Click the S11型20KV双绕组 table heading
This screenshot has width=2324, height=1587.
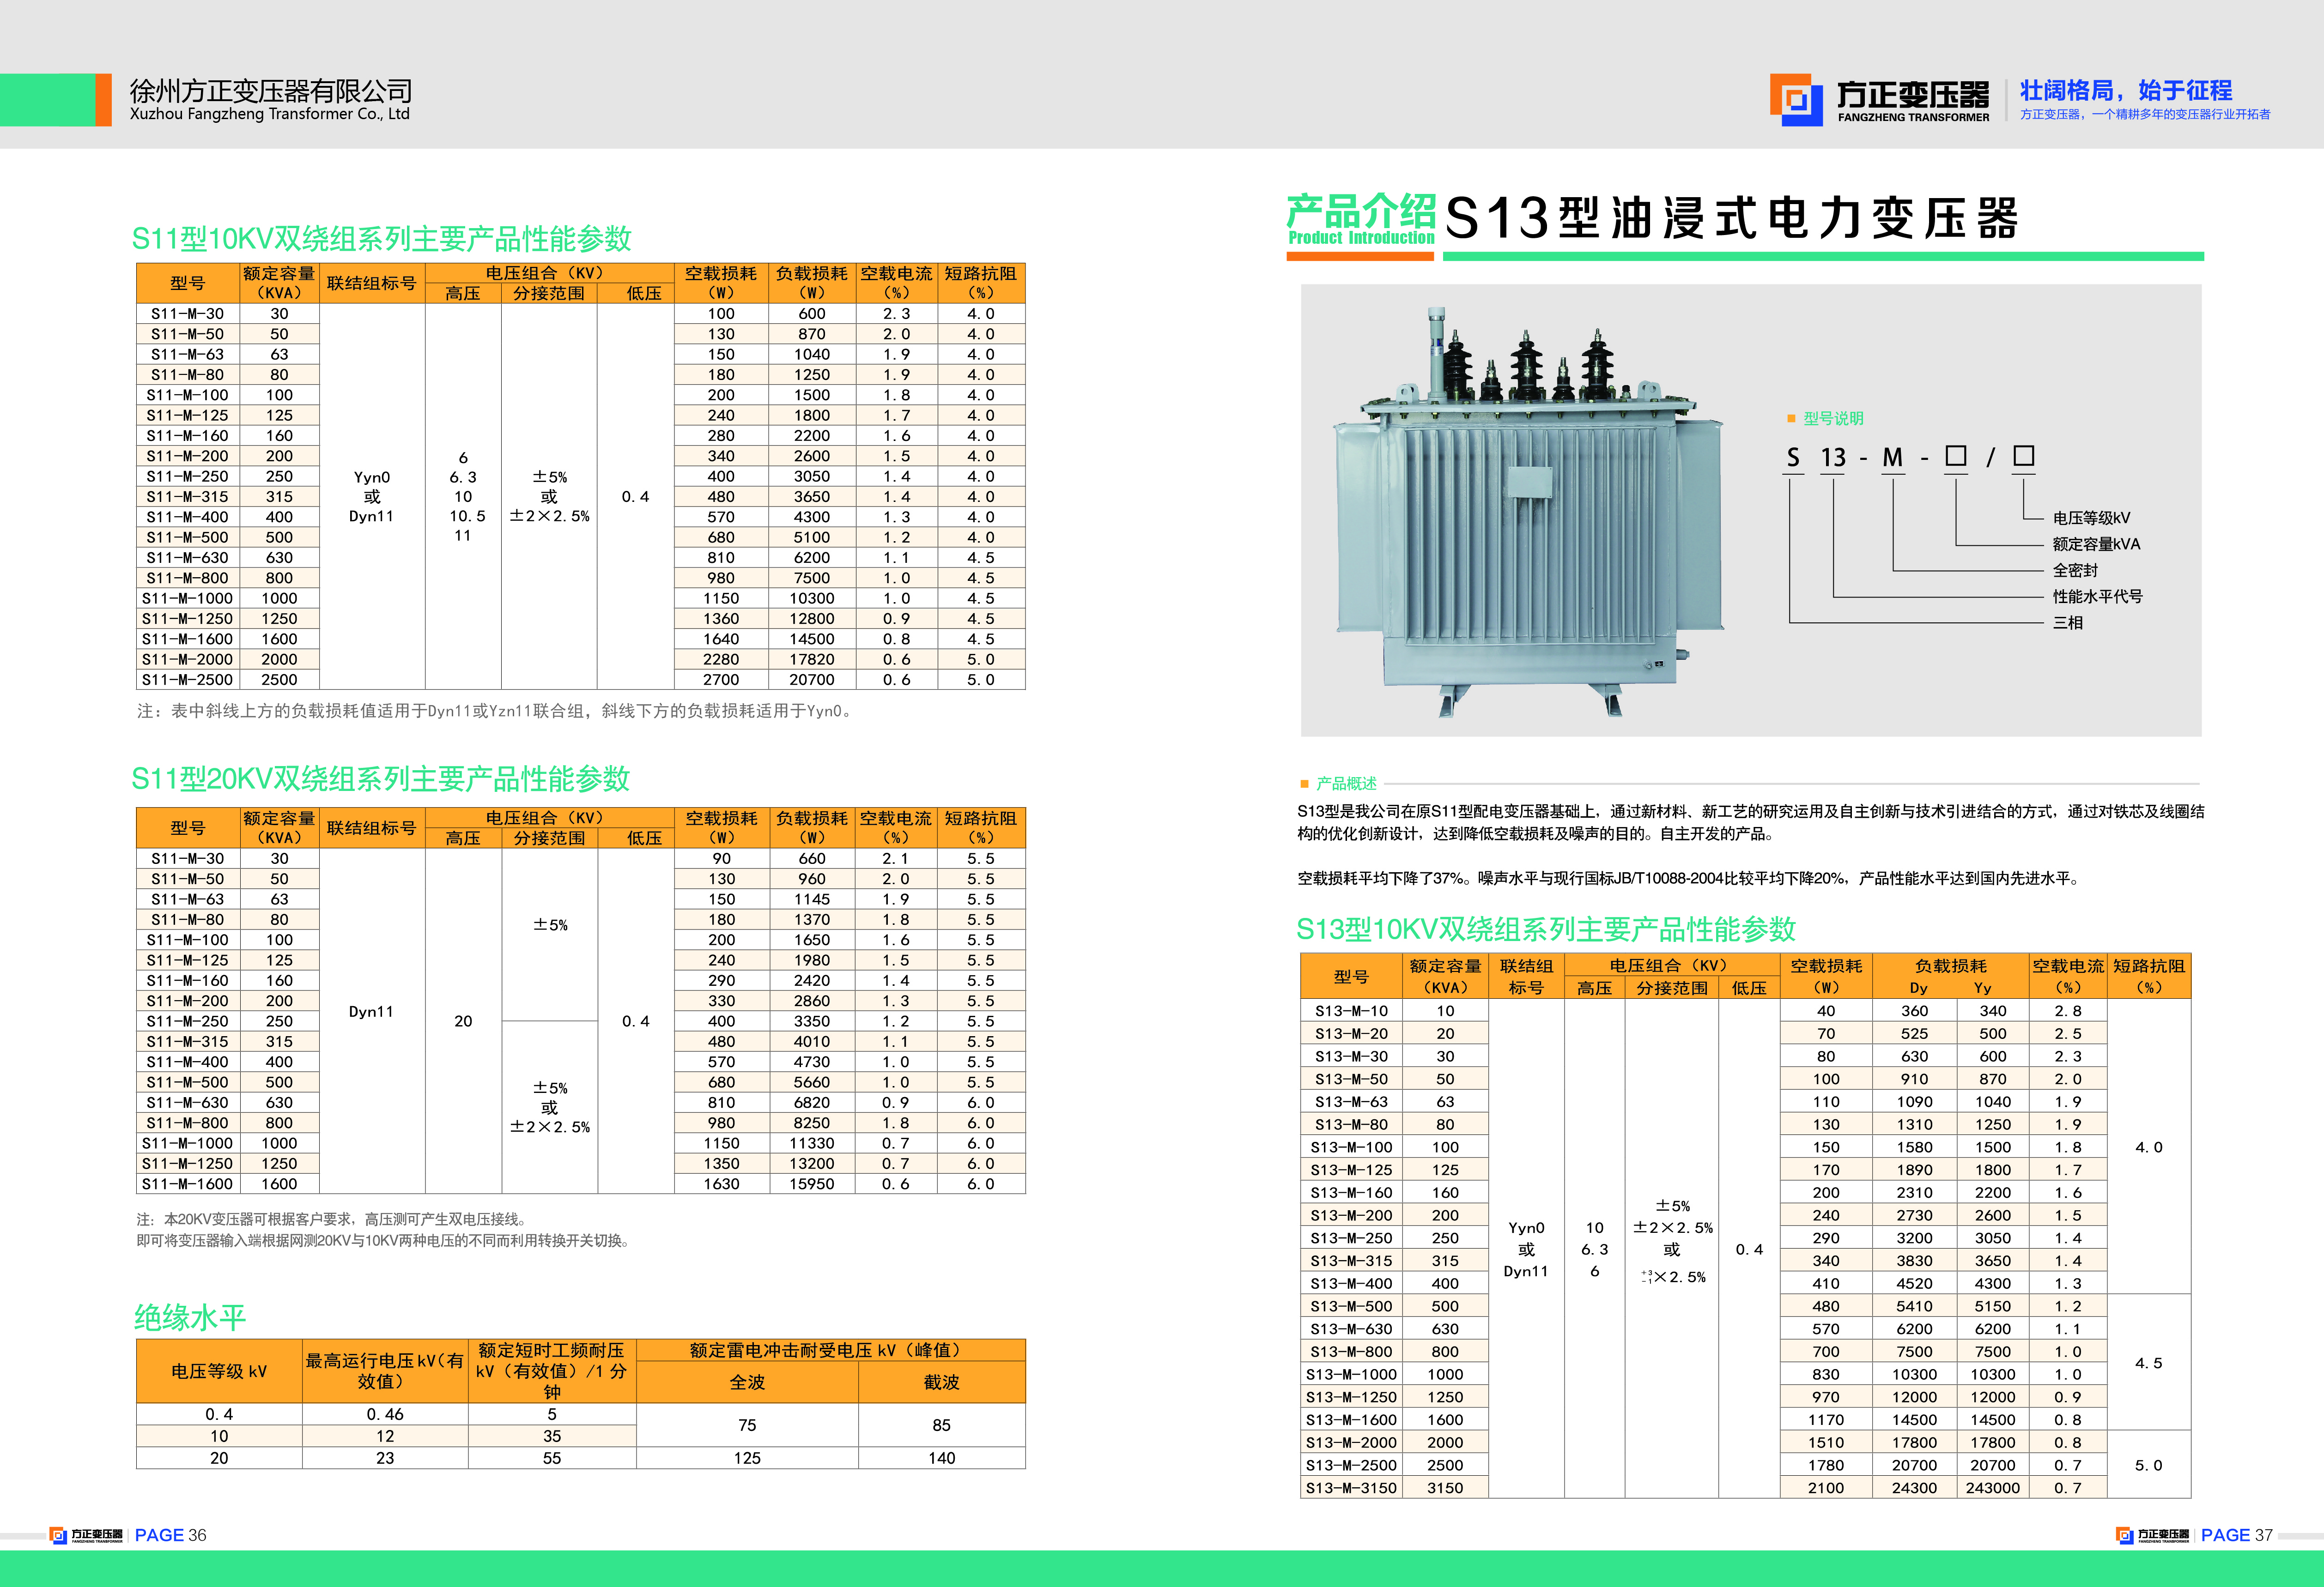click(x=380, y=779)
